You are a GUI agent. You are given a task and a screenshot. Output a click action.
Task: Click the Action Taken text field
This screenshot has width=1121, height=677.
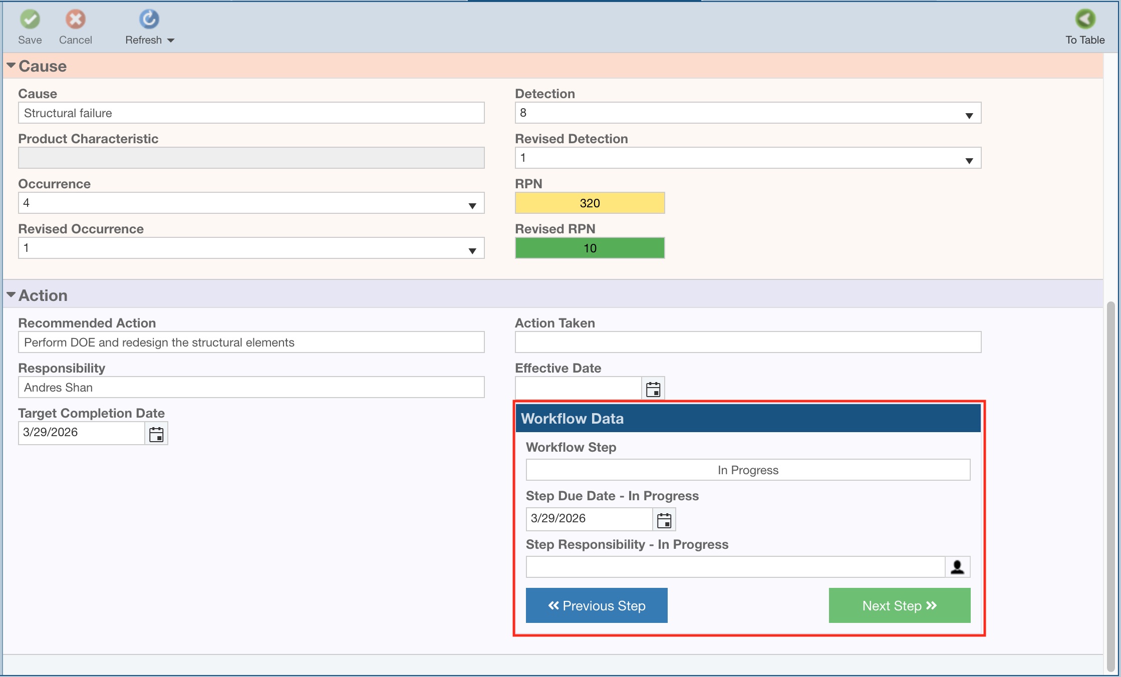coord(748,343)
